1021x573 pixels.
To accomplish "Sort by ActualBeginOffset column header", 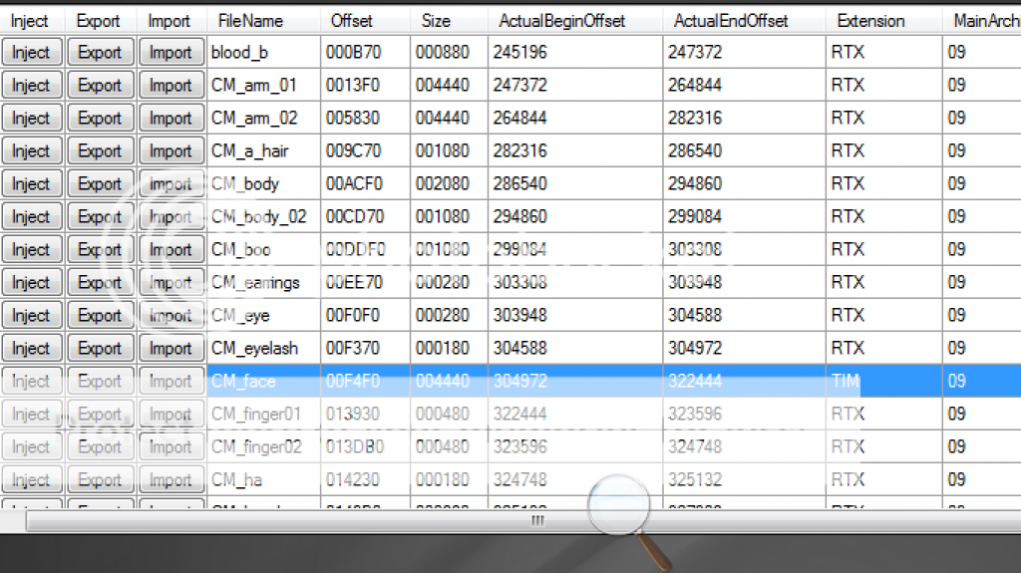I will [575, 21].
